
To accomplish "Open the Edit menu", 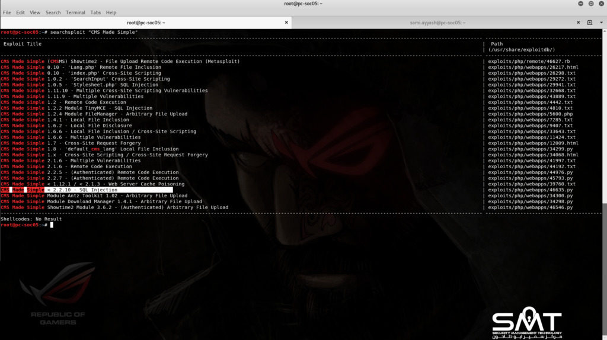I will coord(20,12).
